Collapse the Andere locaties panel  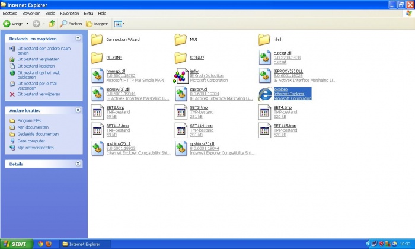(78, 110)
